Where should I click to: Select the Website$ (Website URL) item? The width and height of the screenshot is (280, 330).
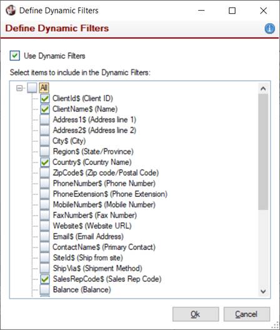pos(92,226)
